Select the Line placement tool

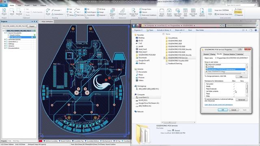point(77,9)
